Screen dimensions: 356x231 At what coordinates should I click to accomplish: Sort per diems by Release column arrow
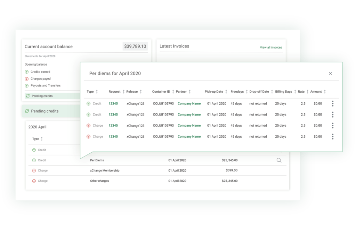coord(141,92)
